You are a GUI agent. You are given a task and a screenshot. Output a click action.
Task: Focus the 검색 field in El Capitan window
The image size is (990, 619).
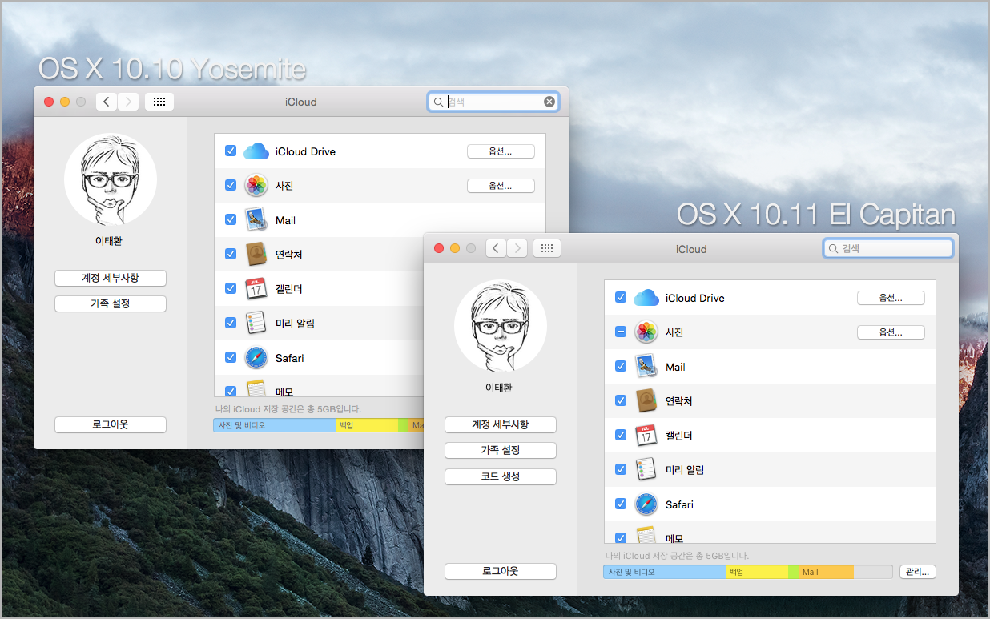click(888, 248)
